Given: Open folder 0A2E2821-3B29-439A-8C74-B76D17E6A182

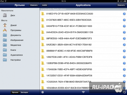Looking at the screenshot, I should click(x=83, y=45).
